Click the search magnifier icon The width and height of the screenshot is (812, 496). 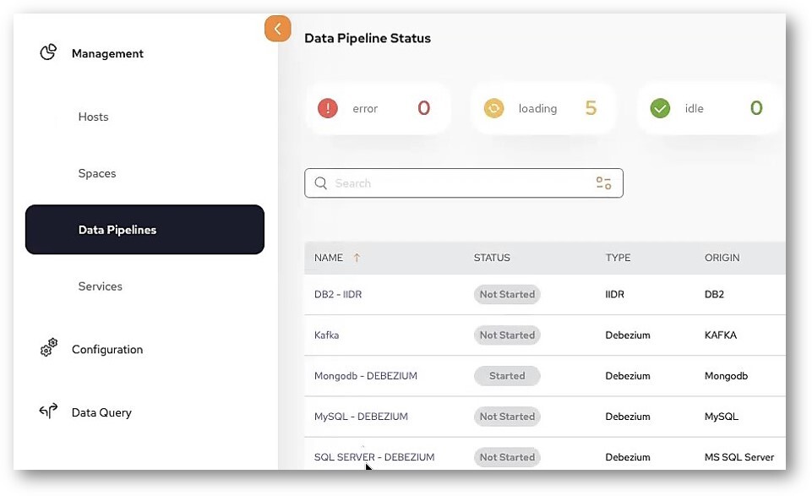click(x=320, y=183)
